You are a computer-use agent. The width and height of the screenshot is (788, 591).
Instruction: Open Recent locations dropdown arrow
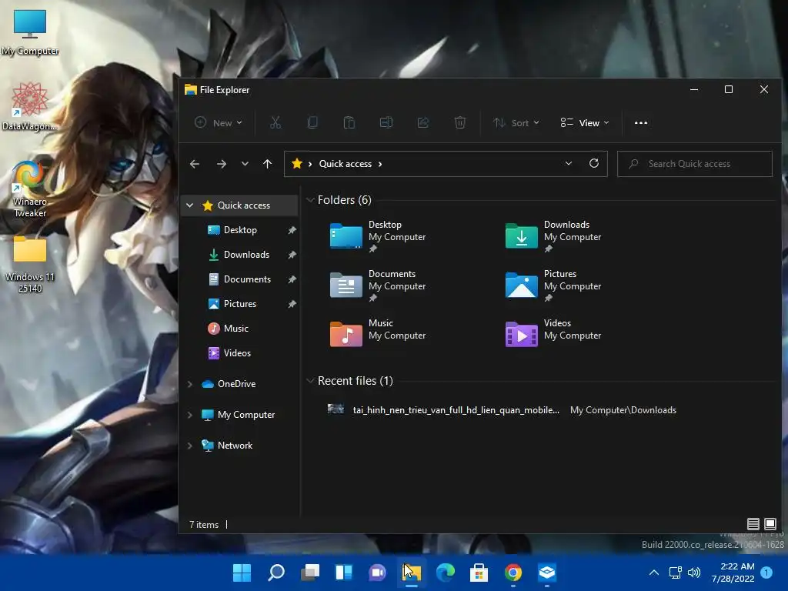tap(245, 164)
